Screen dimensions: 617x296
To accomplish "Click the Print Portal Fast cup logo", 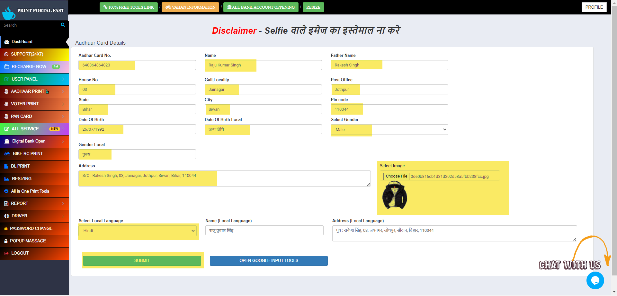I will point(9,13).
